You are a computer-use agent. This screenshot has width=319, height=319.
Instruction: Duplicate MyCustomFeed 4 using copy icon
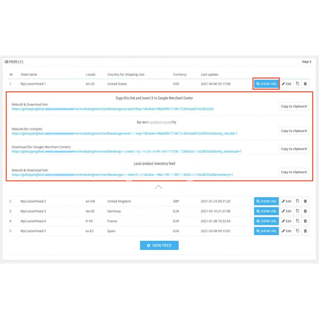point(297,221)
